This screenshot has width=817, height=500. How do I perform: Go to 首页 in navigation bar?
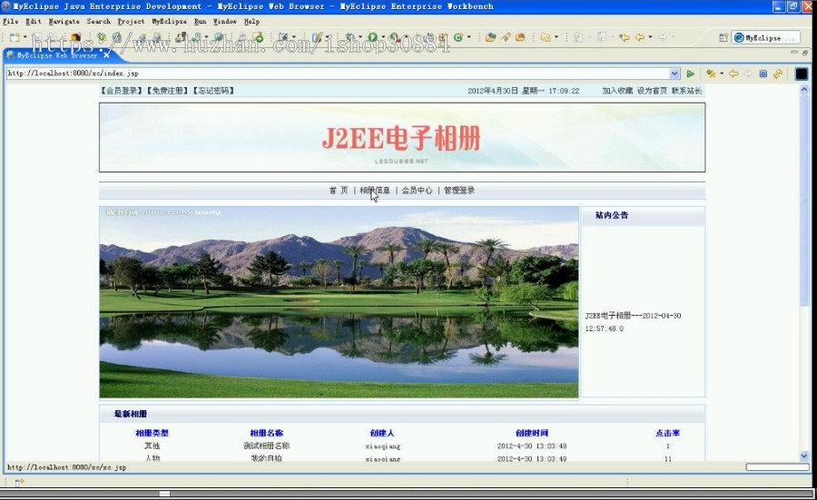[339, 191]
